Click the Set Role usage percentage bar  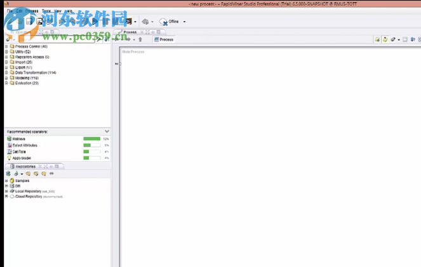point(92,152)
